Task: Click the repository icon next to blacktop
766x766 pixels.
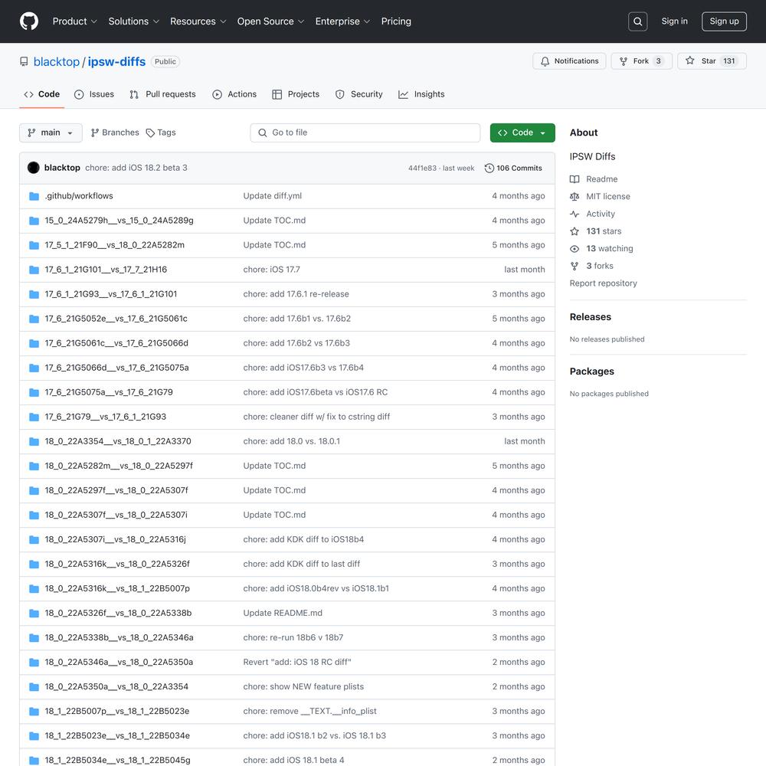Action: [x=24, y=61]
